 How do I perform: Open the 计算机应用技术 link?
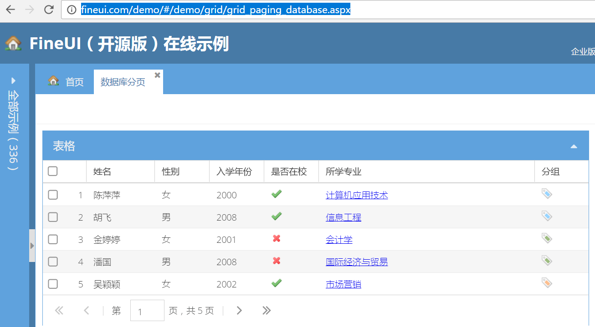tap(357, 195)
